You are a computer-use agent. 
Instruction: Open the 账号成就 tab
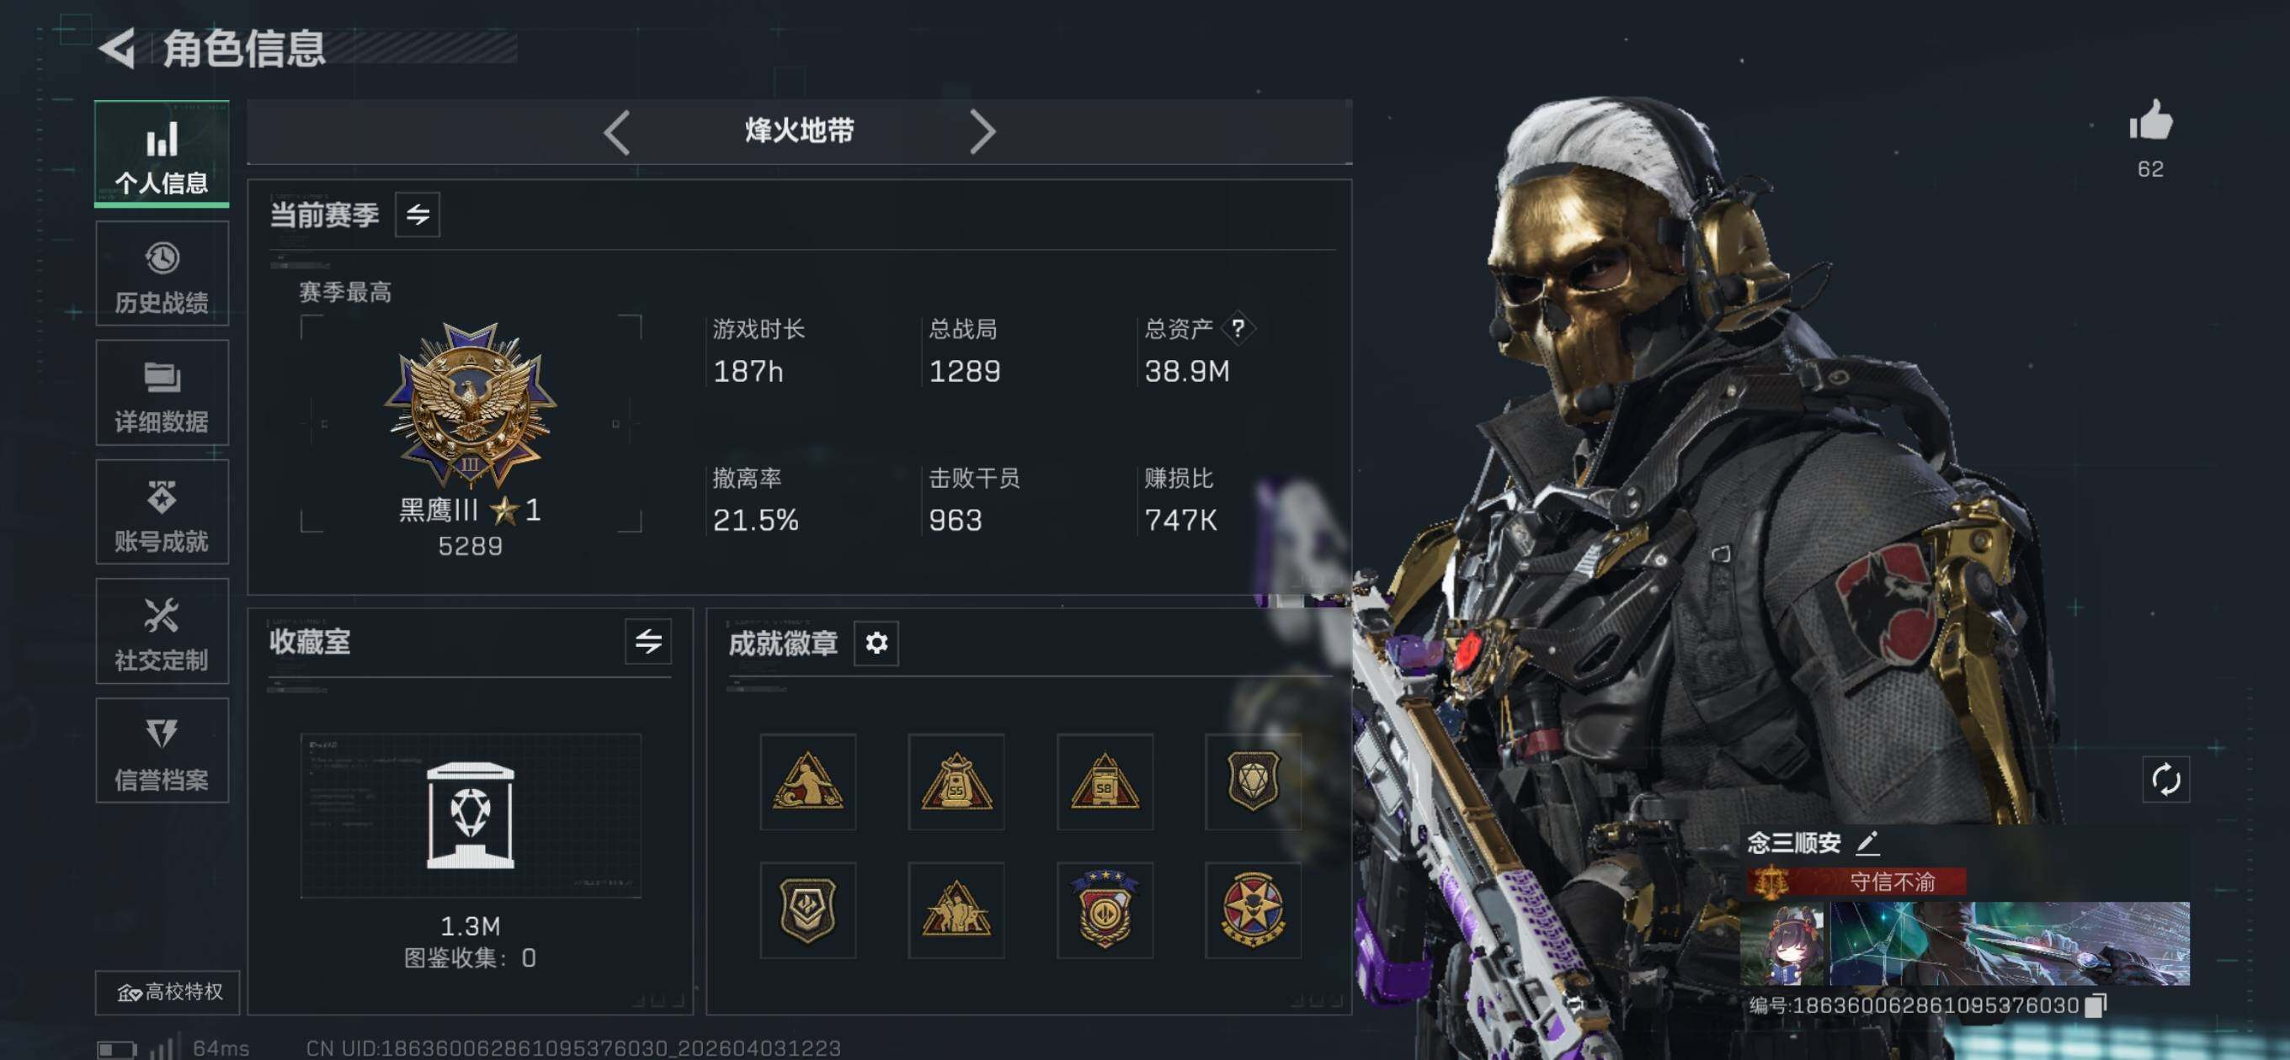(x=162, y=512)
